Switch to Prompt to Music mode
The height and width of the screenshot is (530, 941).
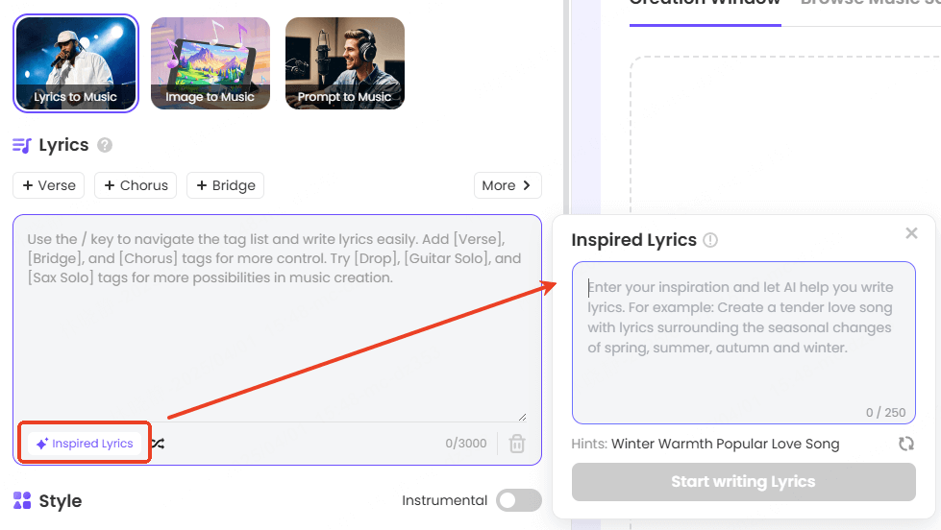pyautogui.click(x=345, y=63)
